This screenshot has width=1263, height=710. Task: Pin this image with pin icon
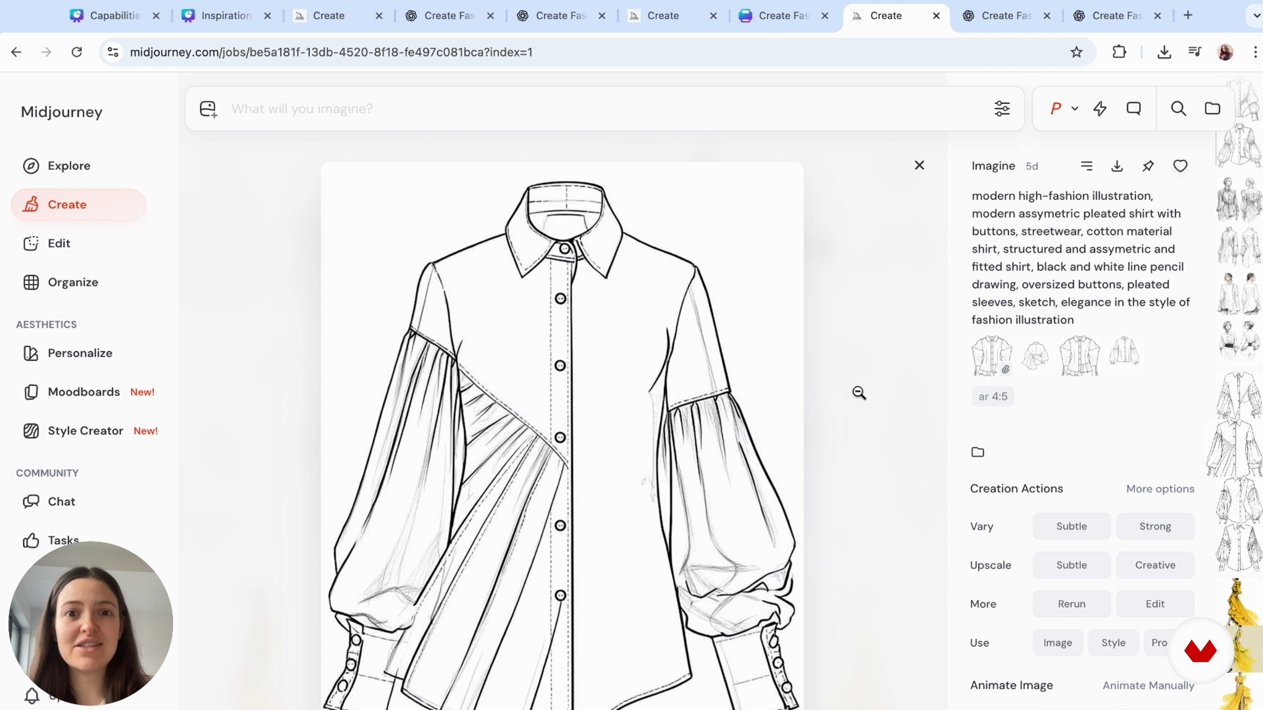click(1148, 166)
